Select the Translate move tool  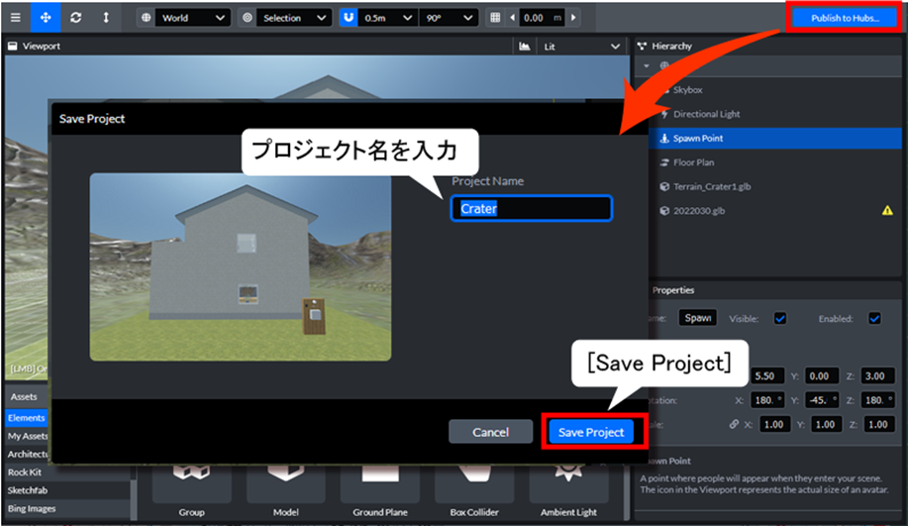(x=46, y=18)
